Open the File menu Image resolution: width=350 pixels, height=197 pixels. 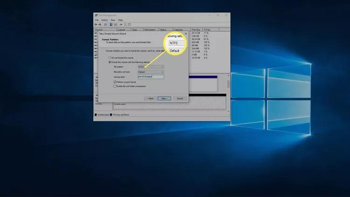[x=97, y=20]
